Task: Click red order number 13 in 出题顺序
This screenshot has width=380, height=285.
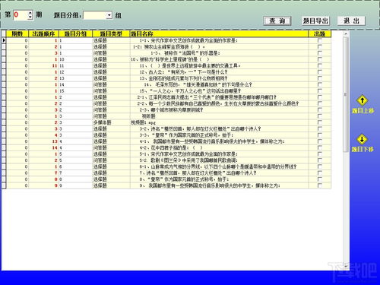Action: click(55, 141)
